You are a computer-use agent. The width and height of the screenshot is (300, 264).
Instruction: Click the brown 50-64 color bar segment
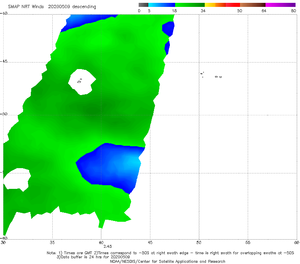[x=253, y=5]
